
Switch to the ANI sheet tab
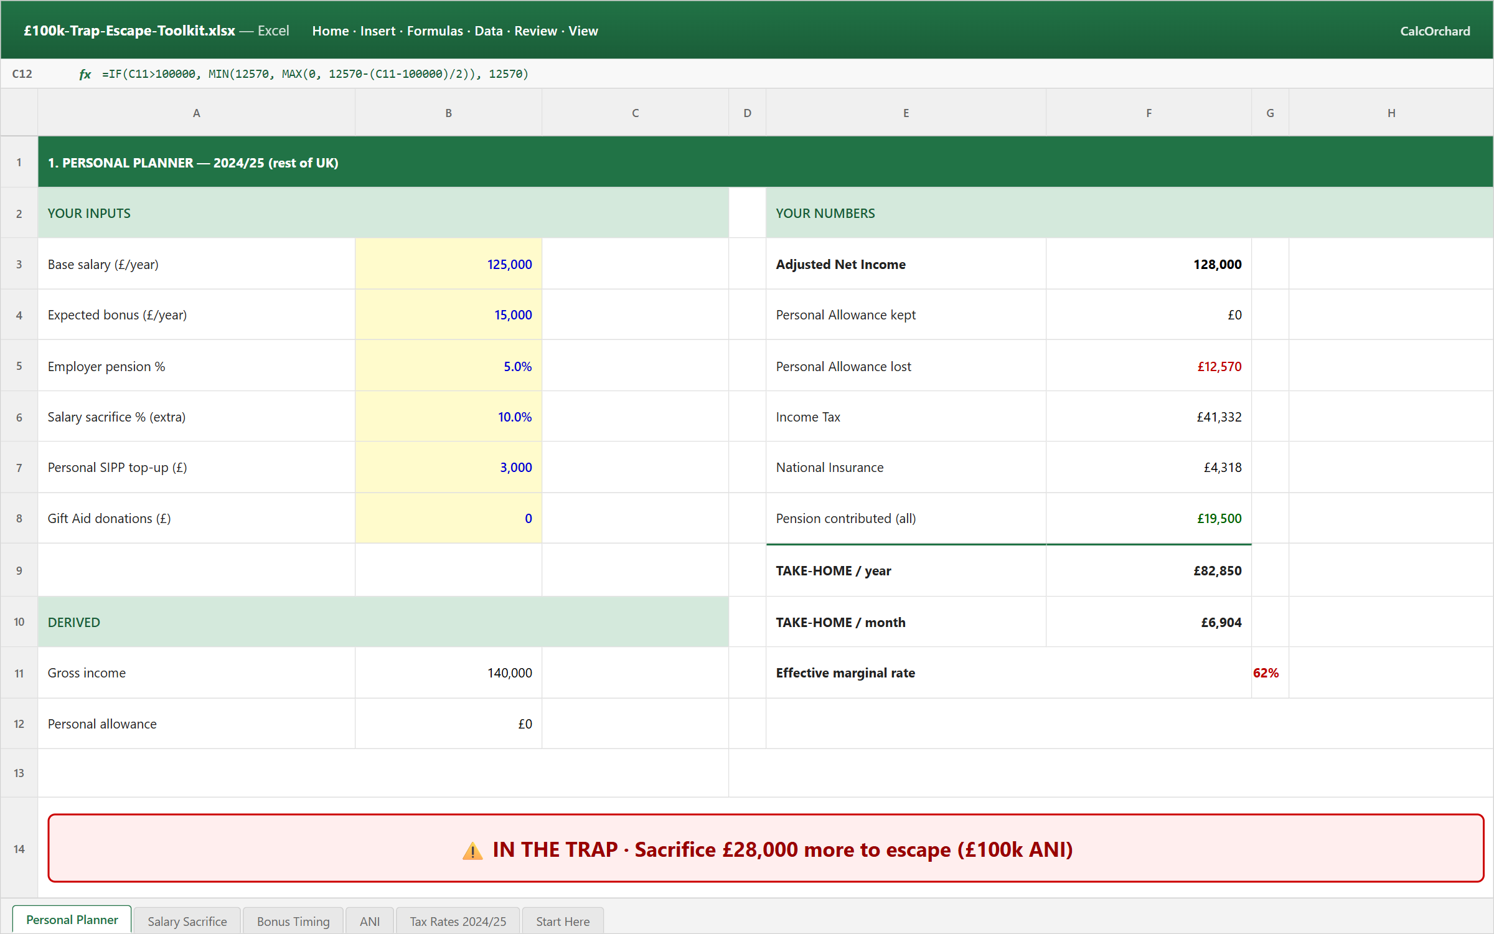coord(370,921)
